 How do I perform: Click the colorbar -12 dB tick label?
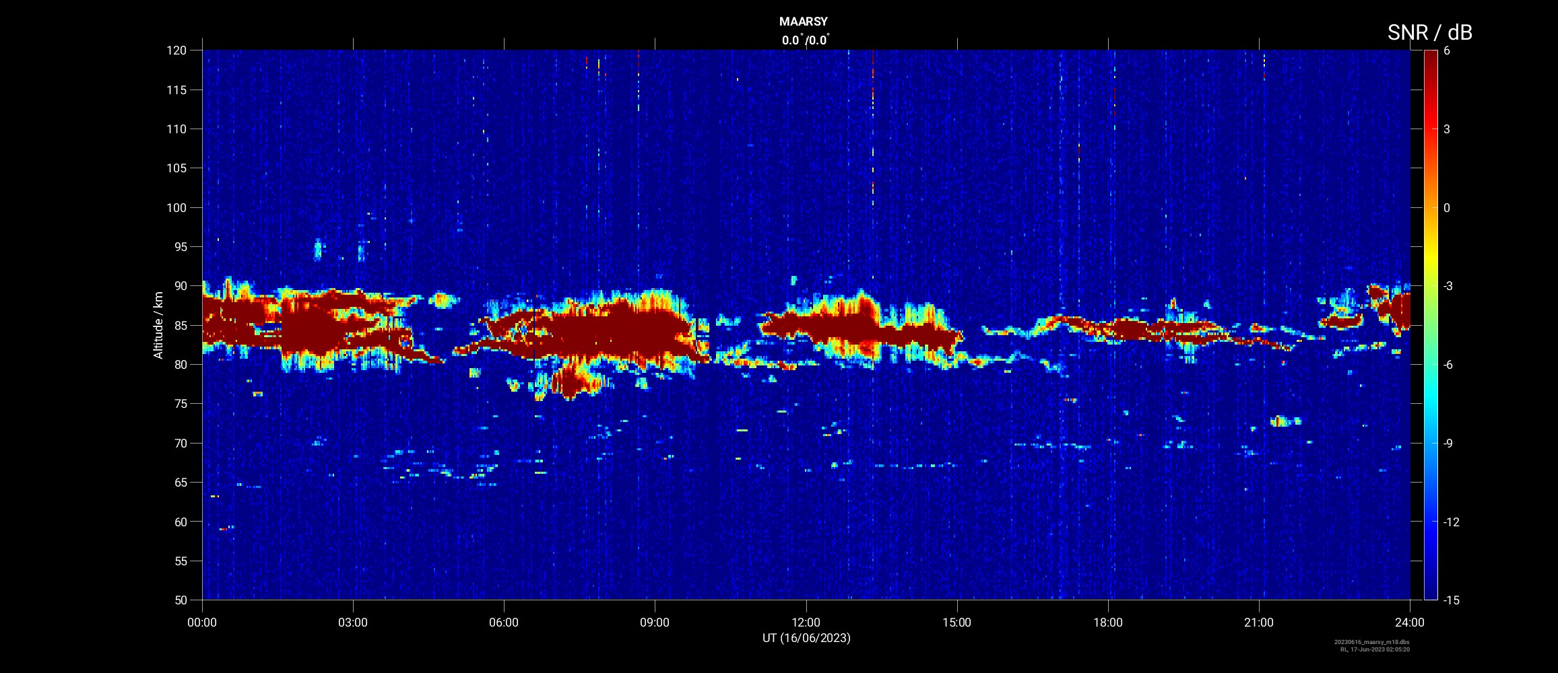tap(1452, 522)
